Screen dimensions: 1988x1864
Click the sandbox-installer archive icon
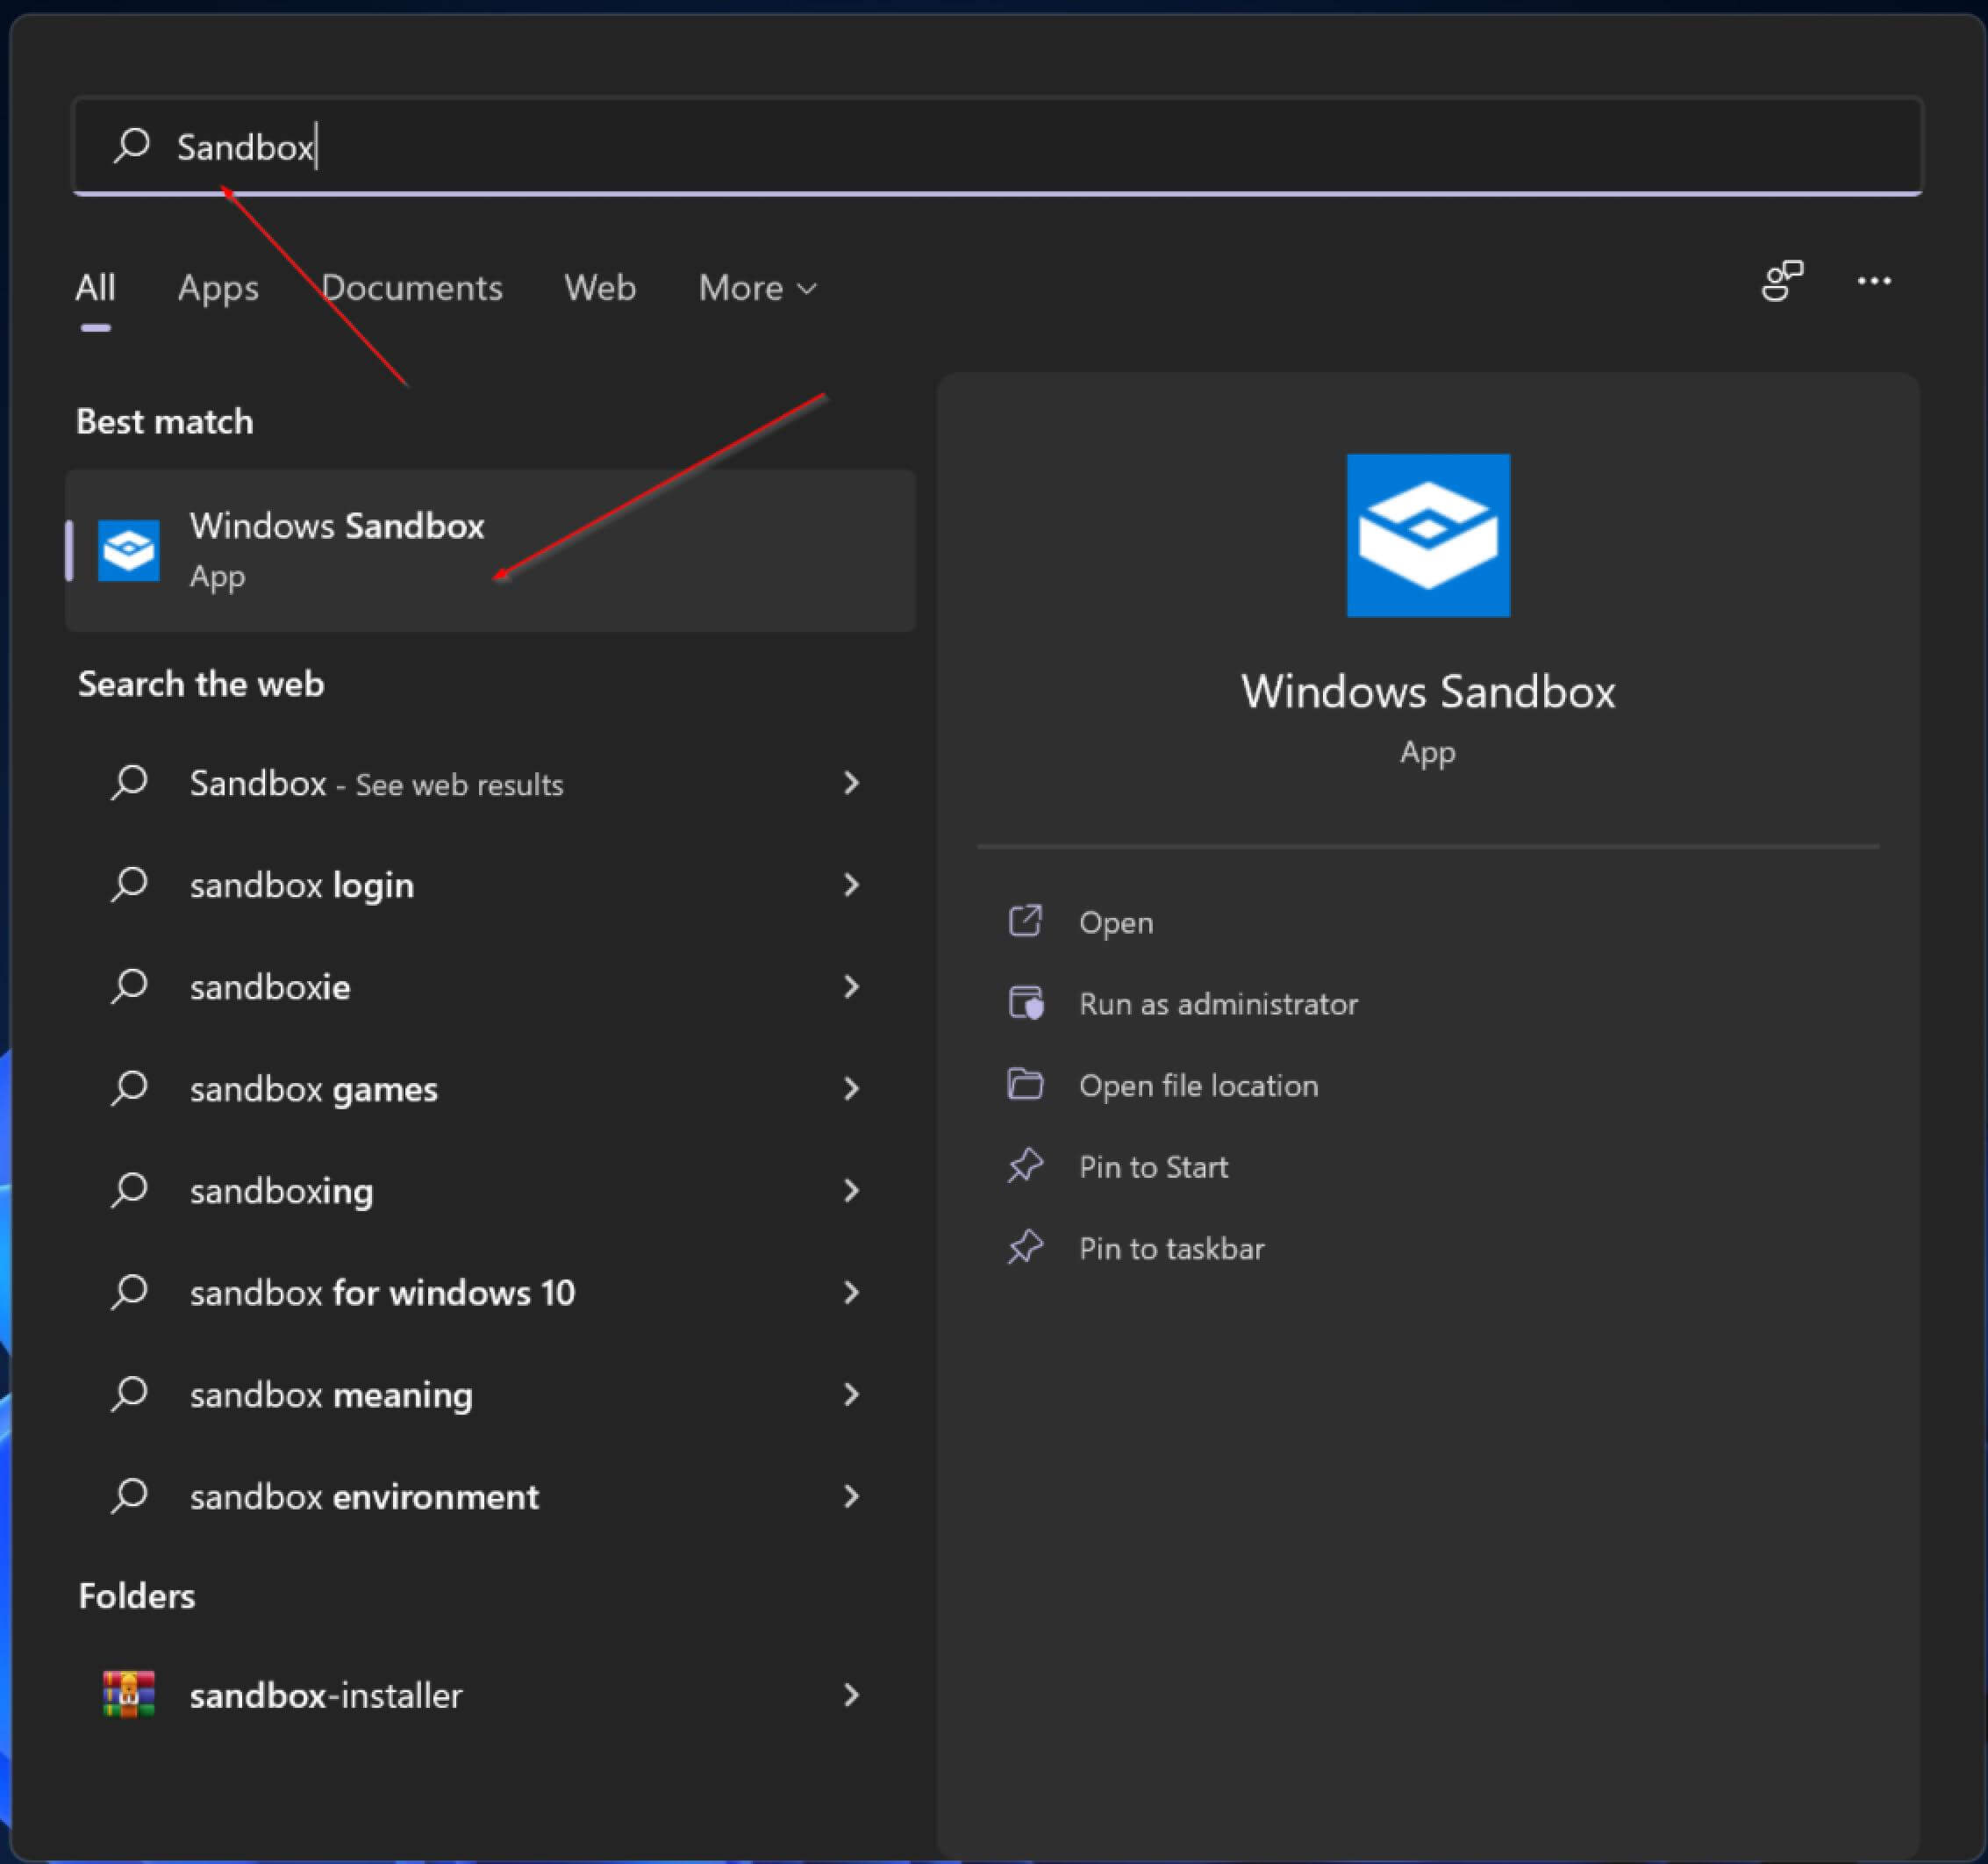tap(128, 1694)
